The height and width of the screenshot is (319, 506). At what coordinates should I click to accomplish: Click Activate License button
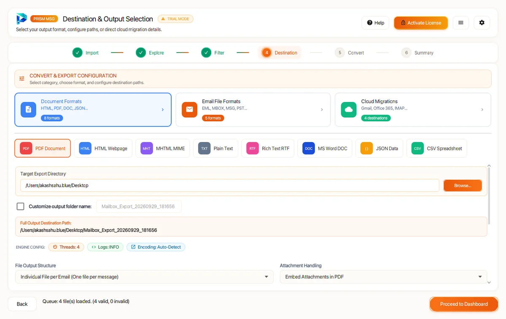click(x=420, y=23)
